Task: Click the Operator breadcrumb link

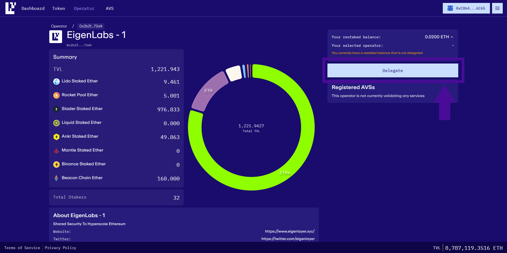Action: point(59,26)
